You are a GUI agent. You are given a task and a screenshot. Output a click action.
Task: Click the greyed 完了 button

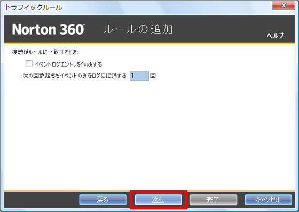[214, 200]
